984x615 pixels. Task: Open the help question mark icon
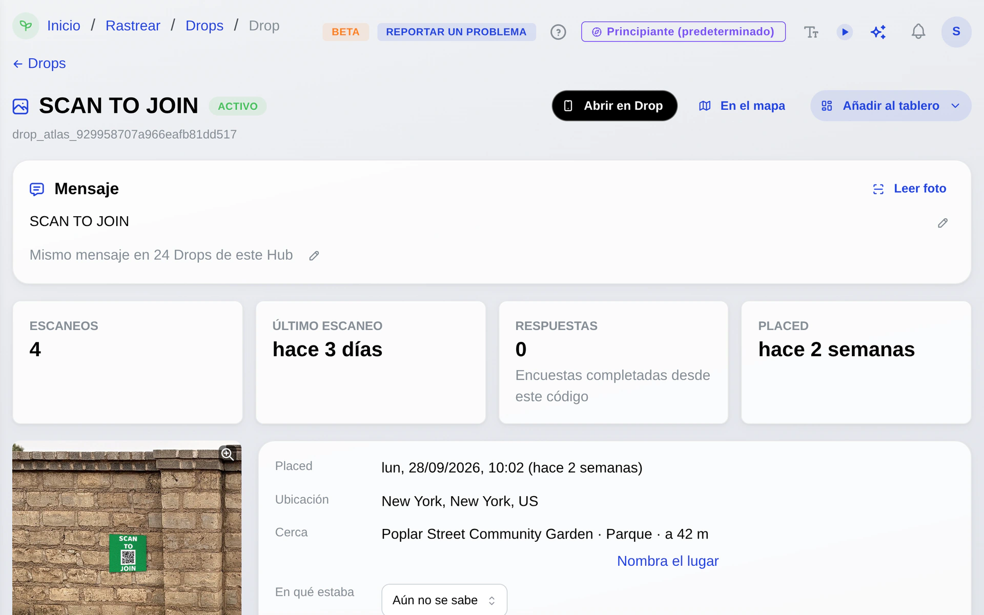point(558,32)
